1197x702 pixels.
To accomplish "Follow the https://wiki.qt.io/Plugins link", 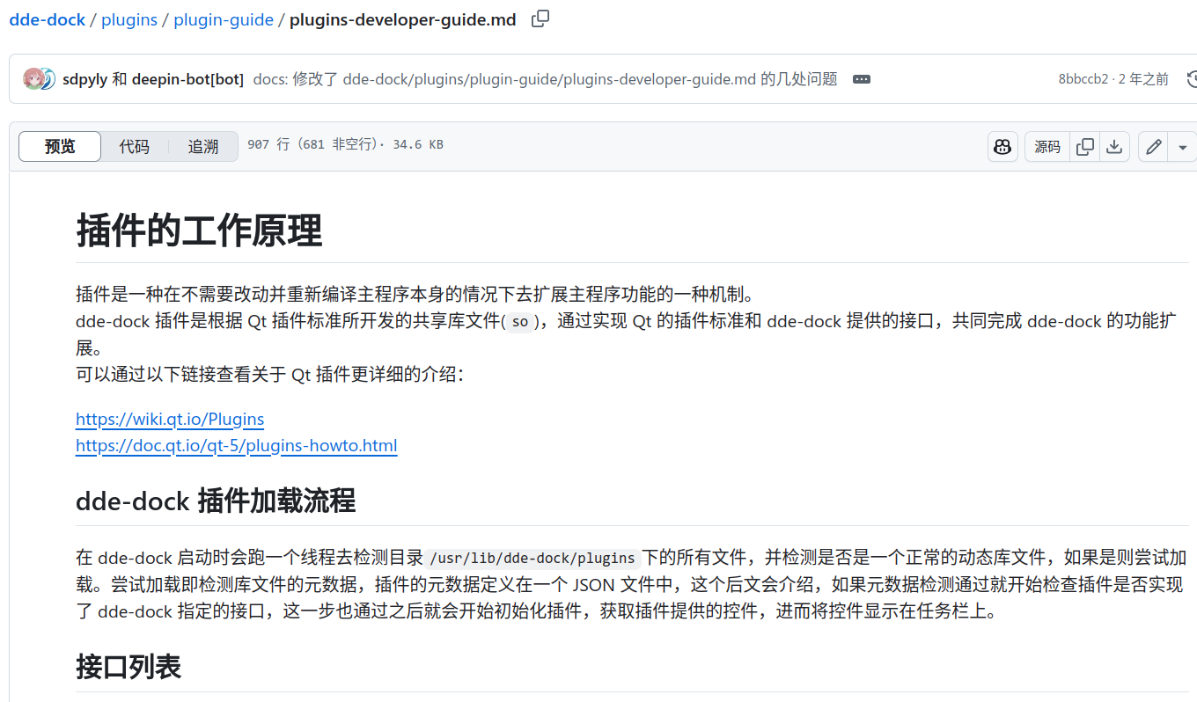I will 170,419.
